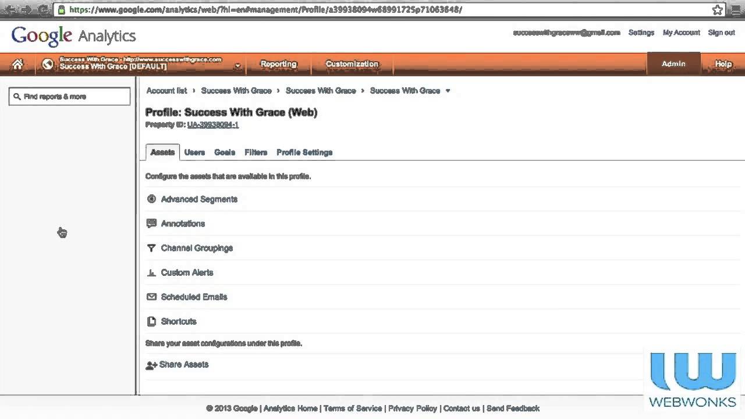This screenshot has width=745, height=419.
Task: Switch to the Filters tab
Action: click(256, 152)
